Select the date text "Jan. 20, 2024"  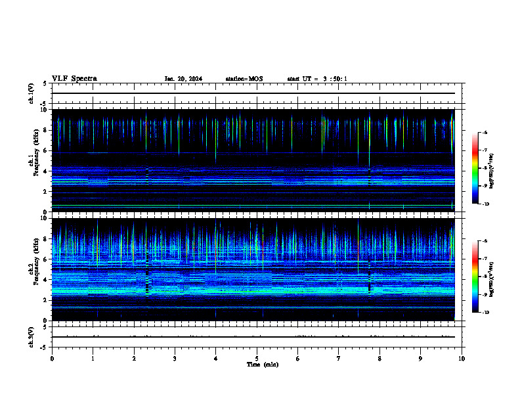point(183,79)
